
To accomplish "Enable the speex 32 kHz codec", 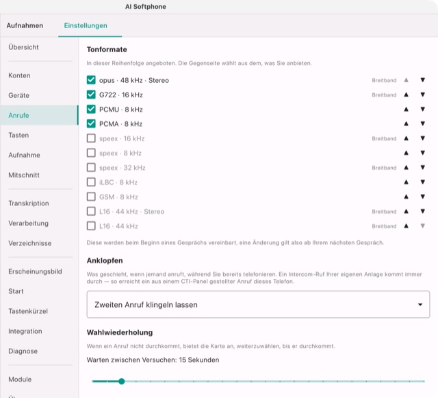I will point(91,168).
